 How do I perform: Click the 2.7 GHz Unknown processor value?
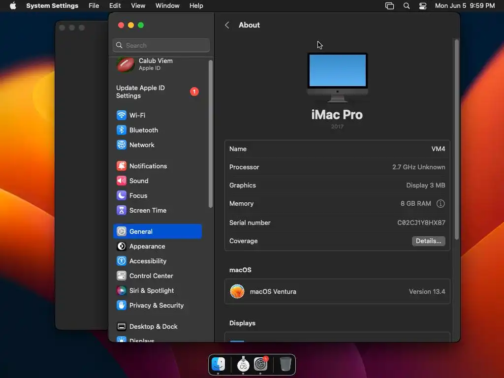click(418, 167)
